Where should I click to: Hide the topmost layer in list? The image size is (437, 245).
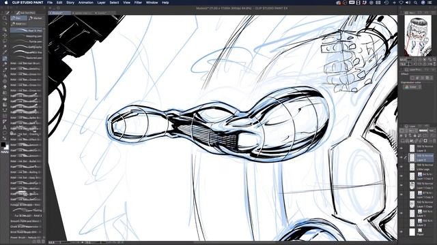(x=401, y=148)
